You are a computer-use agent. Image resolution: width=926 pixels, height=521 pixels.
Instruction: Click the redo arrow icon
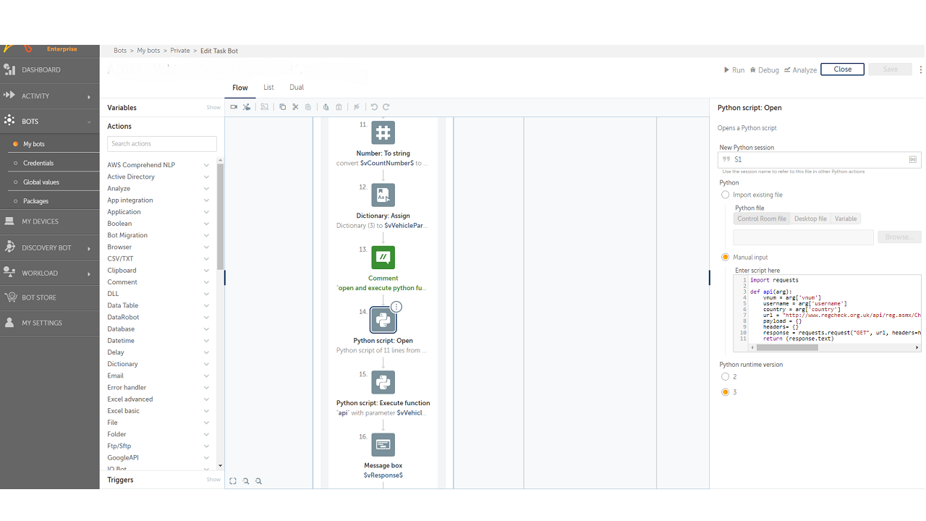386,107
